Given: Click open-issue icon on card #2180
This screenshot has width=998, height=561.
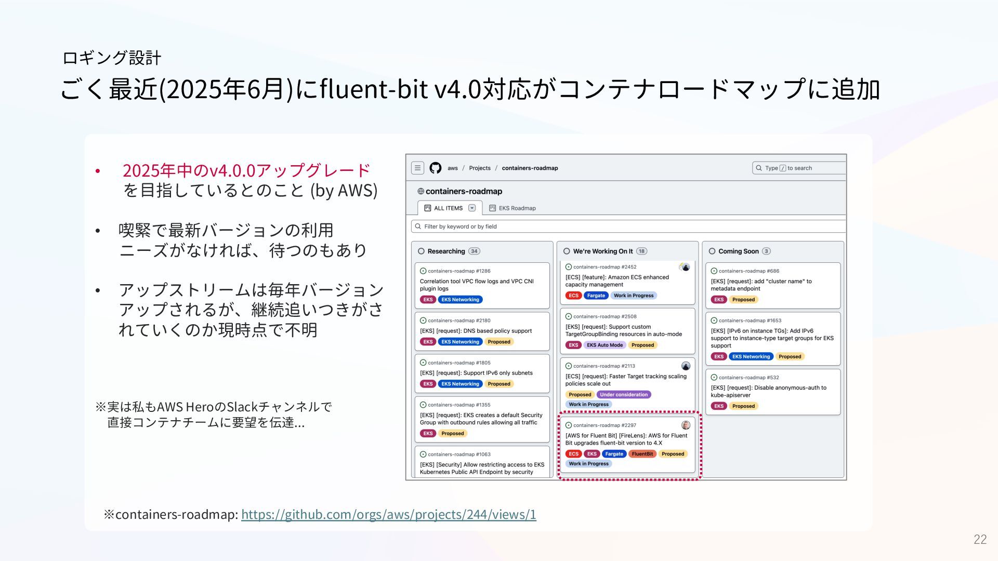Looking at the screenshot, I should click(x=423, y=320).
